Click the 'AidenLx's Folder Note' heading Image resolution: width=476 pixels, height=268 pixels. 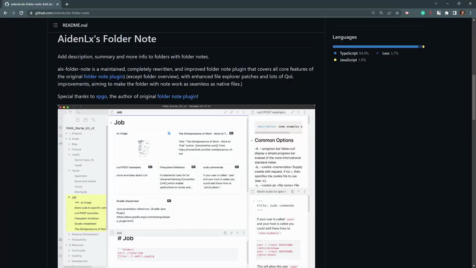coord(107,39)
